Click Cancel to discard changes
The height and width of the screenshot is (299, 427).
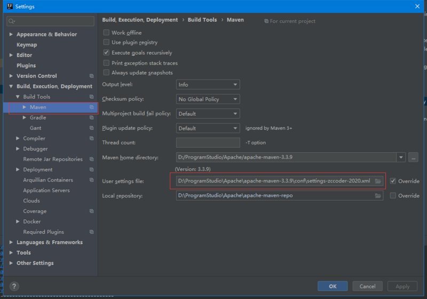pyautogui.click(x=367, y=286)
